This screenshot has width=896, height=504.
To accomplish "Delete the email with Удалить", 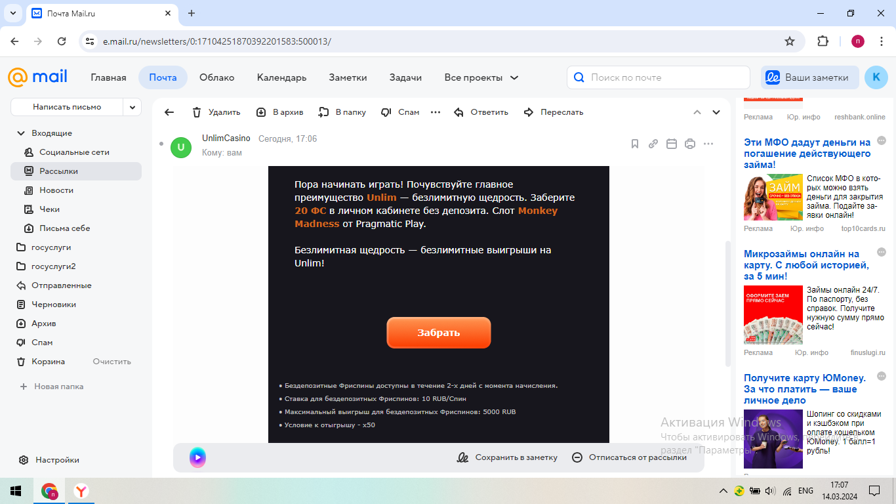I will point(216,112).
